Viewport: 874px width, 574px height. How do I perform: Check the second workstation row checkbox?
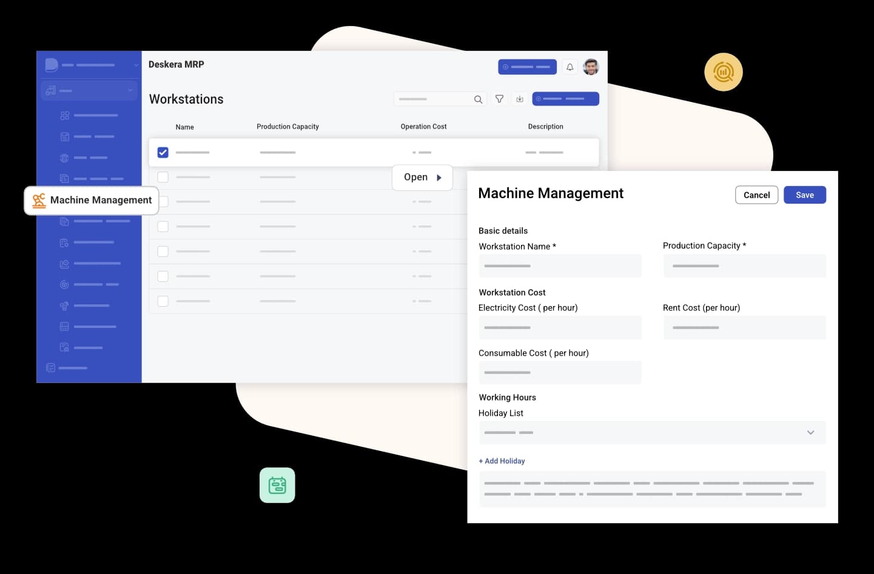pyautogui.click(x=163, y=177)
